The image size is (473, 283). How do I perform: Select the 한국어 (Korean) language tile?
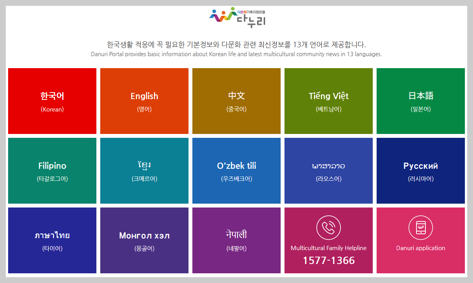pos(52,101)
